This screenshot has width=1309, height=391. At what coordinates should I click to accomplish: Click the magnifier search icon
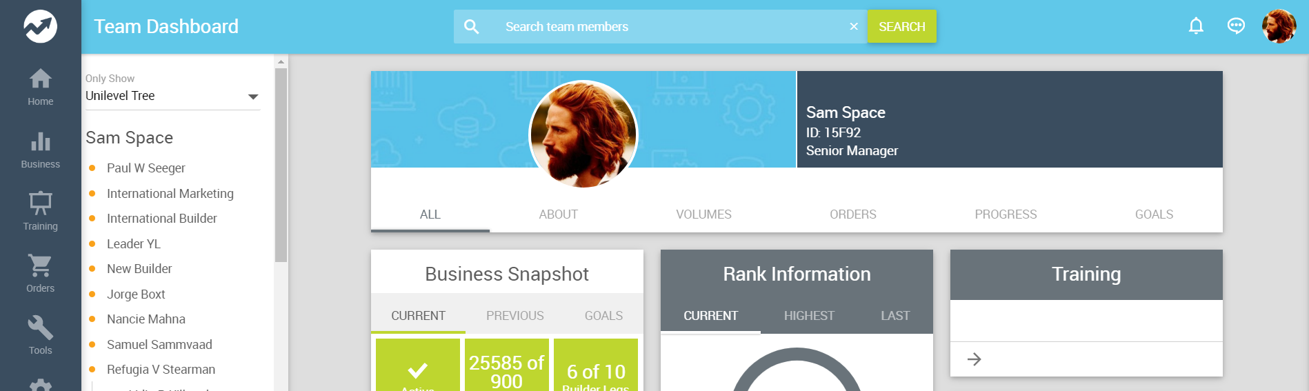pos(472,27)
